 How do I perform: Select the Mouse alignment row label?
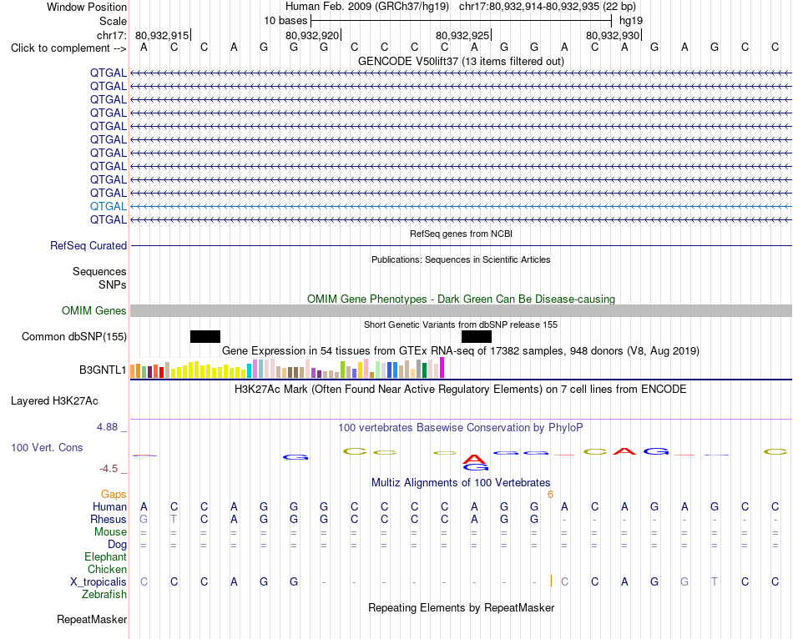pos(110,532)
